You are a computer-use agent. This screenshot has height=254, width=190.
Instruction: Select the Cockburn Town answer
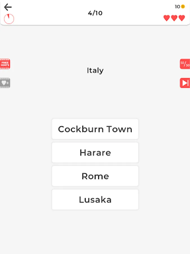tap(95, 129)
